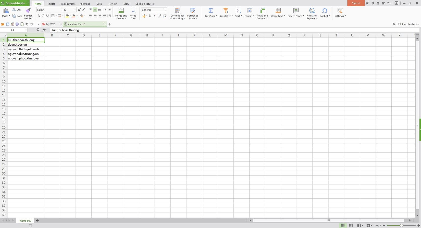Activate the Format Painter brush
Viewport: 421px width, 228px height.
point(28,11)
